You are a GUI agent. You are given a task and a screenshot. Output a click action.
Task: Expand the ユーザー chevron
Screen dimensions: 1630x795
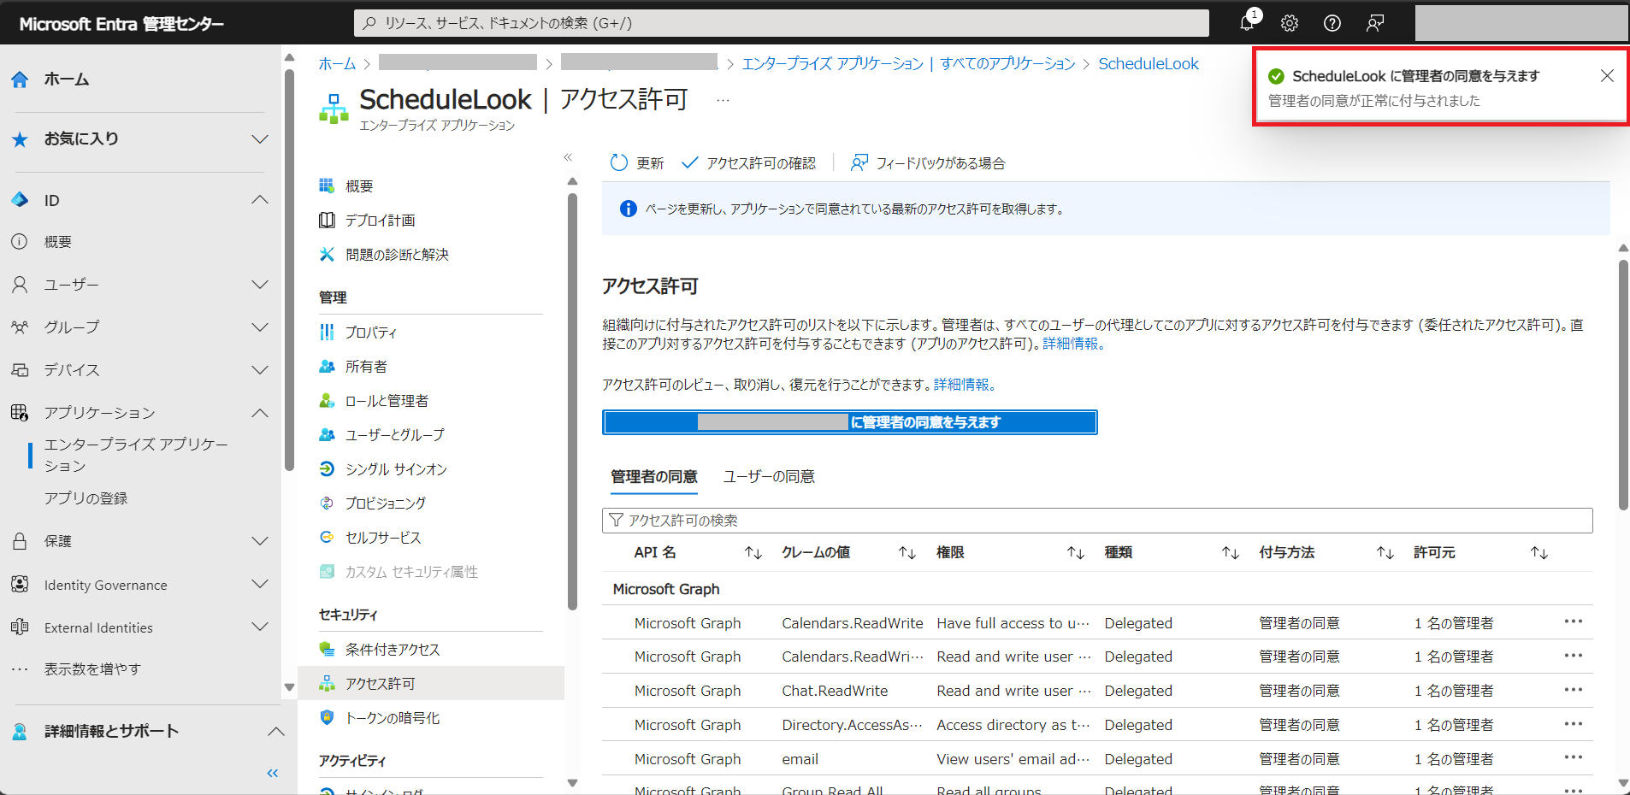click(260, 285)
